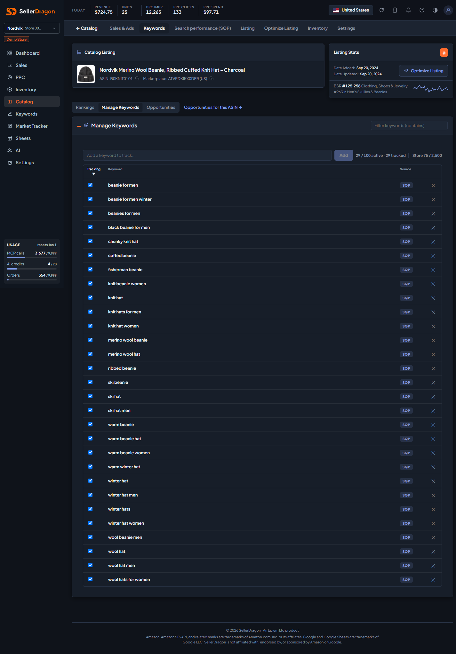Uncheck tracking for 'ski beanie'
This screenshot has width=456, height=654.
(x=91, y=382)
